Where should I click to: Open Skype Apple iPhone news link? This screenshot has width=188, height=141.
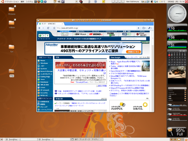point(125,63)
